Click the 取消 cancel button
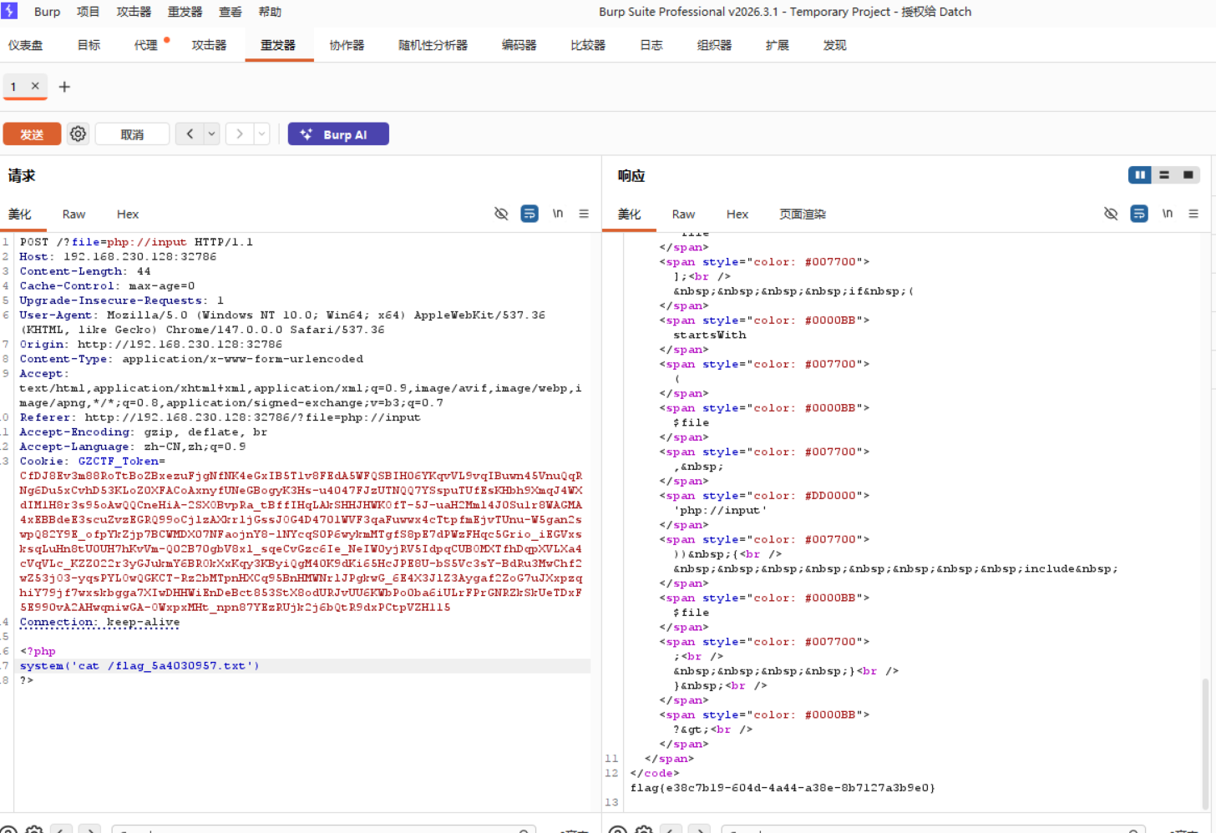Viewport: 1216px width, 833px height. click(132, 134)
